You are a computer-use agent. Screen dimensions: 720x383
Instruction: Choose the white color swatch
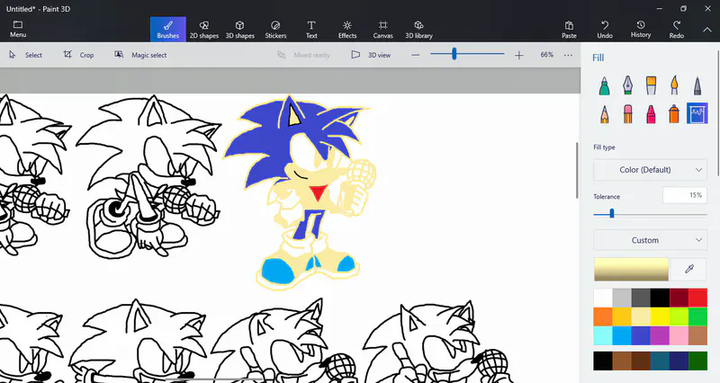click(x=603, y=298)
